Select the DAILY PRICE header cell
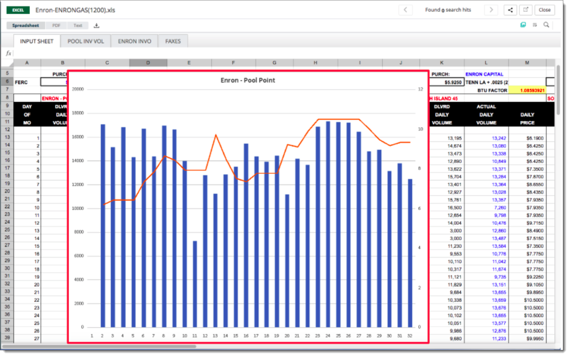Viewport: 569px width, 356px height. tap(527, 118)
